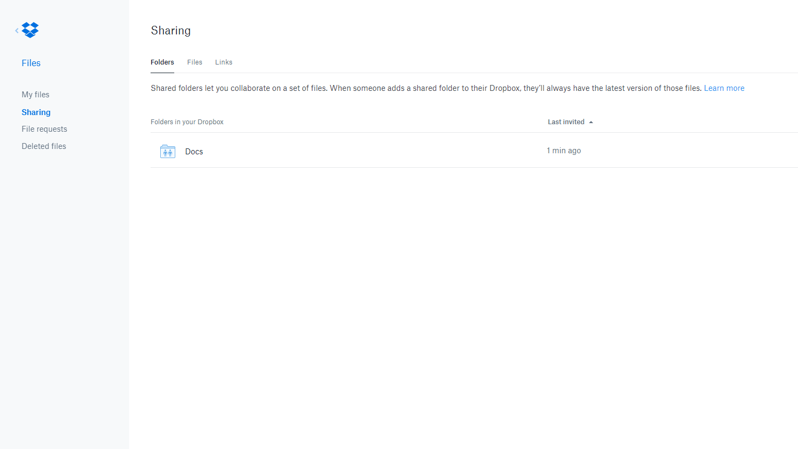Click the Dropbox logo
Viewport: 798px width, 449px height.
[30, 30]
